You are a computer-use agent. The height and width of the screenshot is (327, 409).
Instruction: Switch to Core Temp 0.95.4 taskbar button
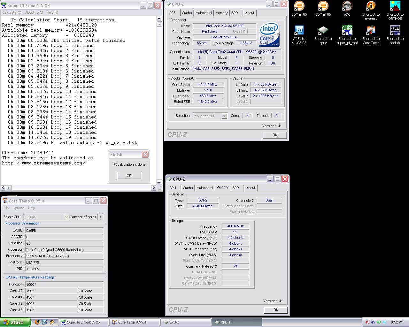pos(135,322)
